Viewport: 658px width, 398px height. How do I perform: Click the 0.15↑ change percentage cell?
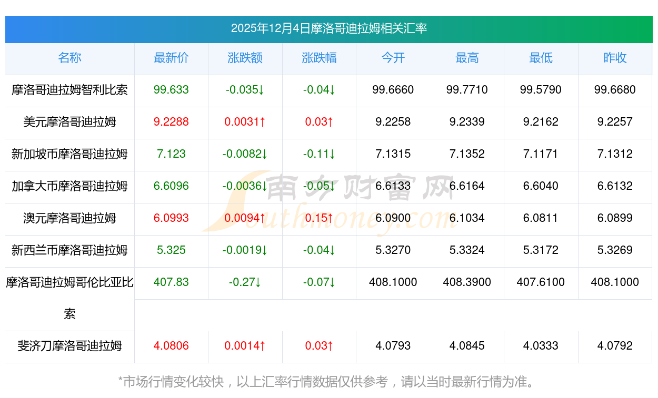pyautogui.click(x=319, y=218)
